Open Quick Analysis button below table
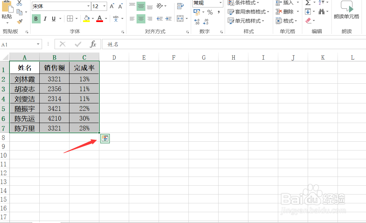Viewport: 366px width, 223px height. coord(105,139)
